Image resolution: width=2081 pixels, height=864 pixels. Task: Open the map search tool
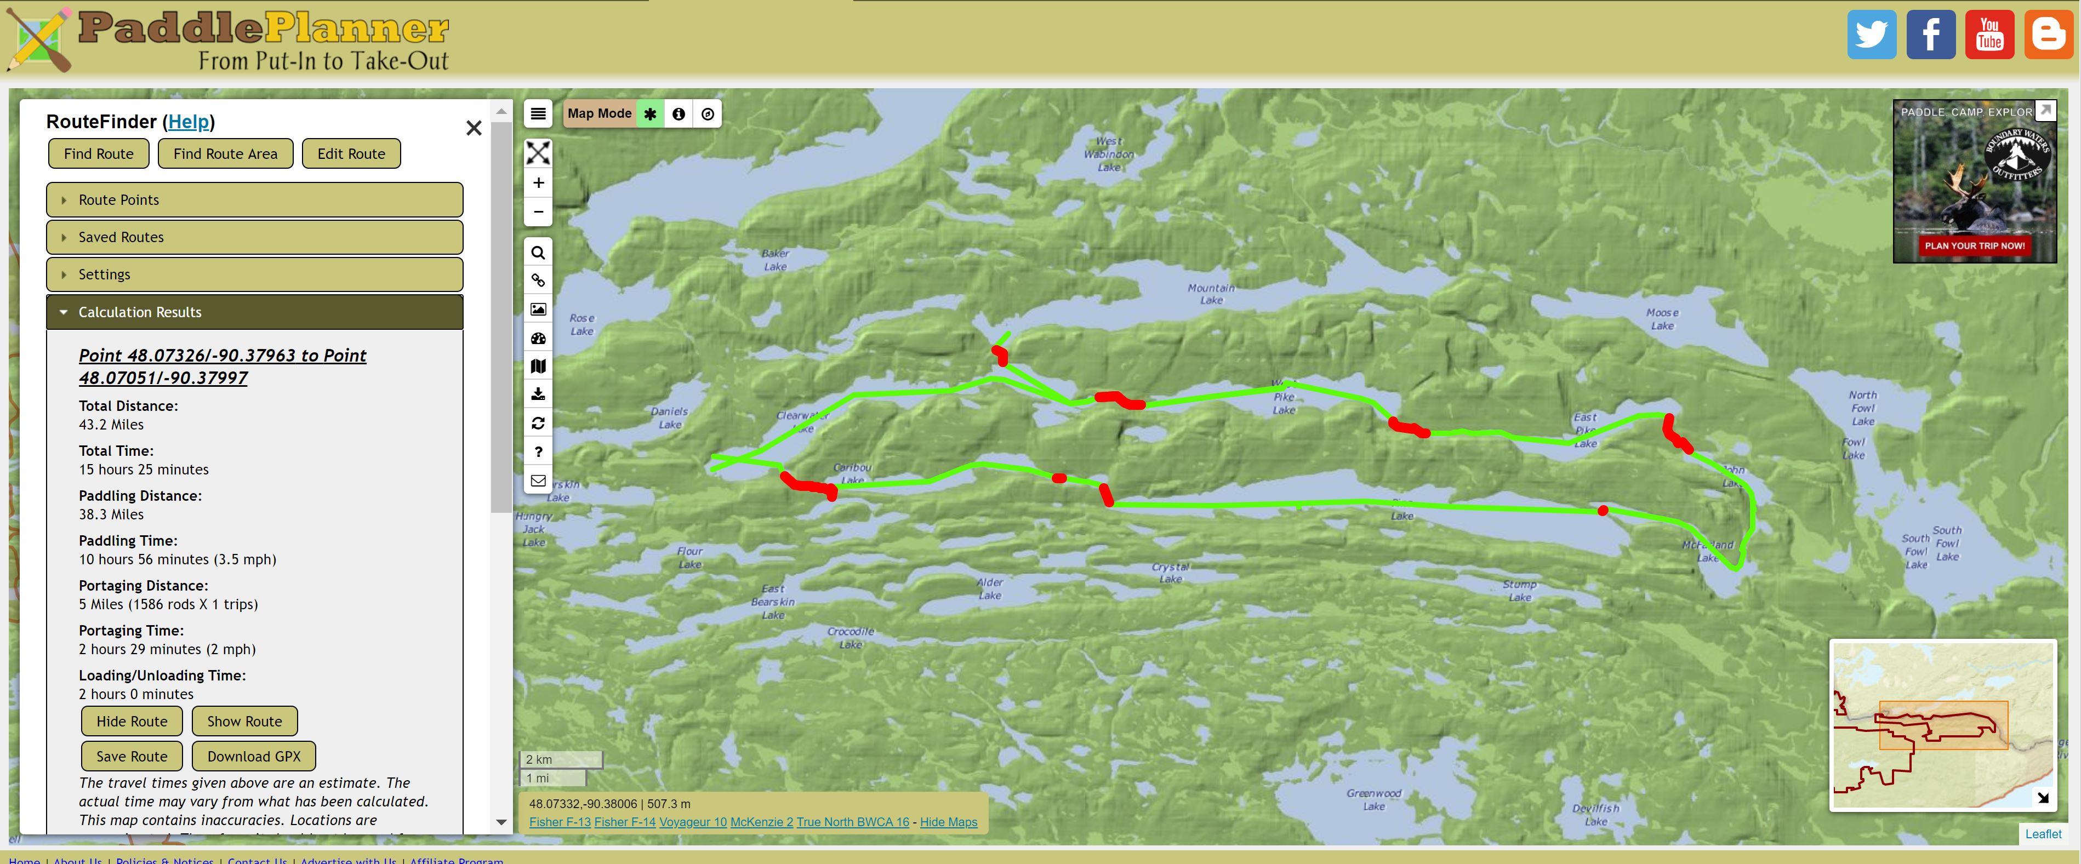pyautogui.click(x=538, y=253)
